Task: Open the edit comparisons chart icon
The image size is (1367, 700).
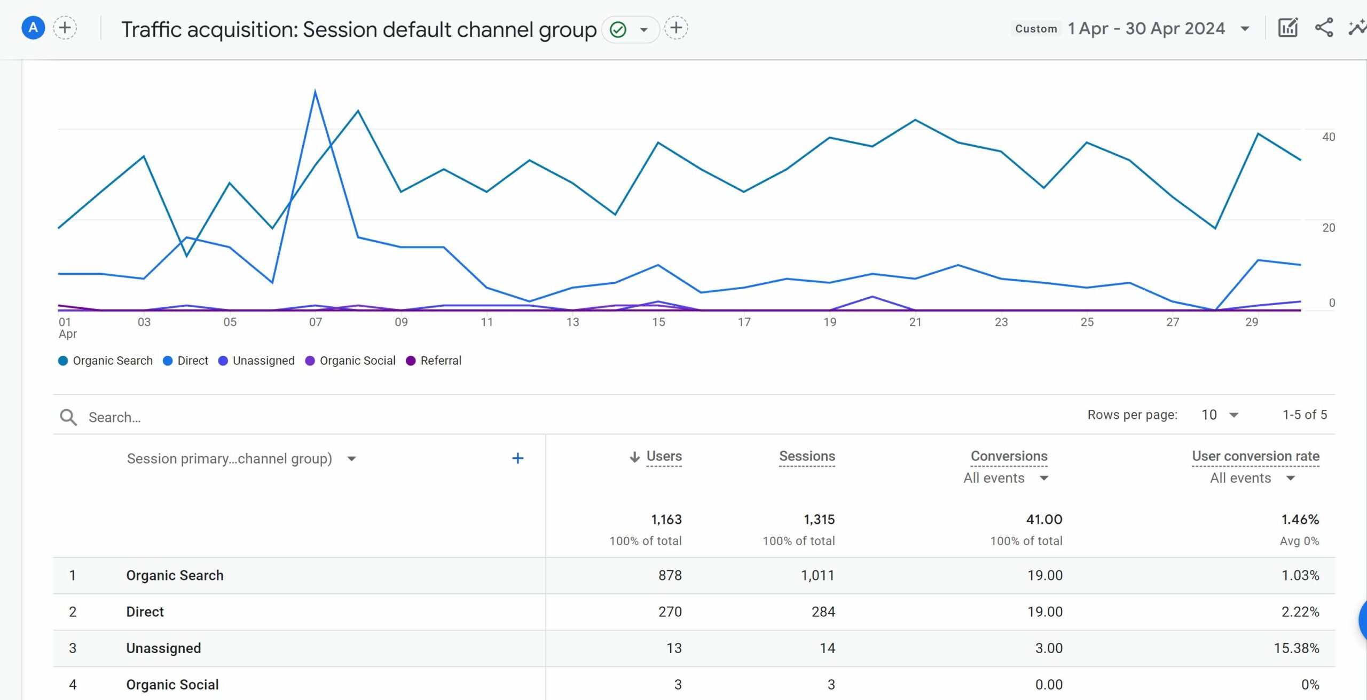Action: [x=1287, y=28]
